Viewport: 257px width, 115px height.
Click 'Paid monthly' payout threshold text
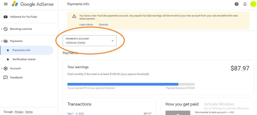(108, 74)
